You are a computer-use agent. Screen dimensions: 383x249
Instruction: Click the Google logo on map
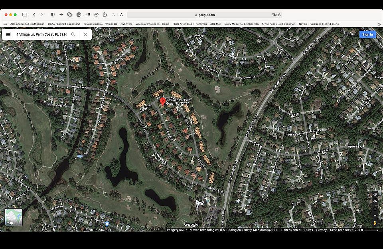tap(191, 225)
